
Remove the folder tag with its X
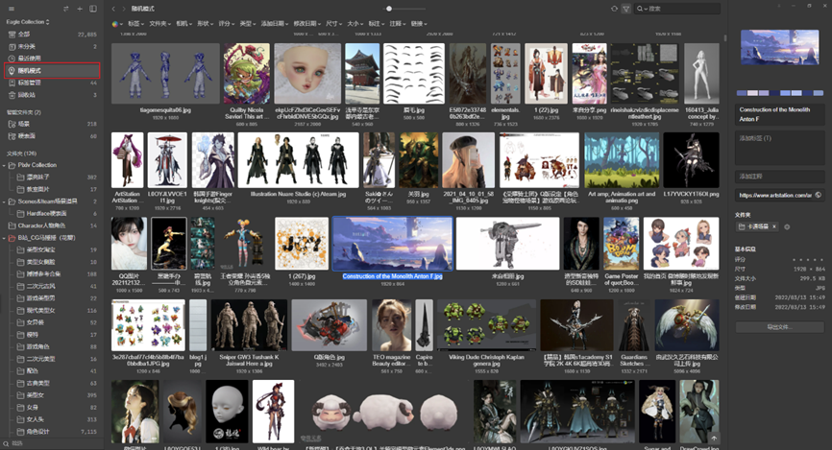point(774,226)
